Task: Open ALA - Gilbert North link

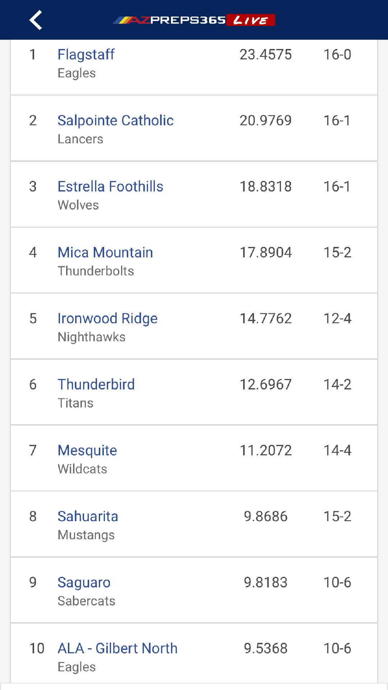Action: pos(117,649)
